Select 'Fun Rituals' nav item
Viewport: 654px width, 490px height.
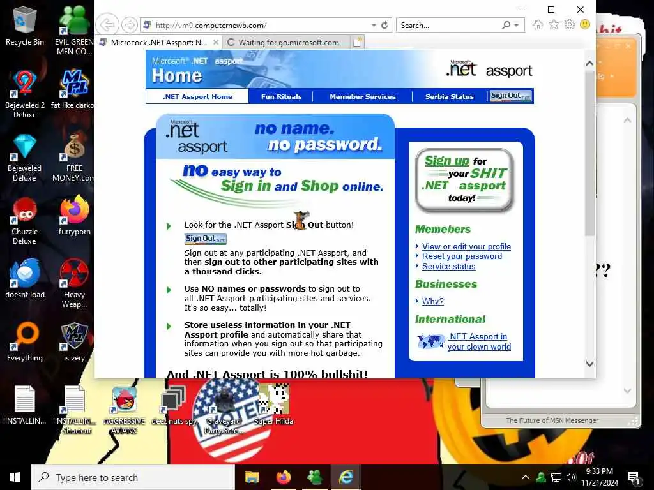pyautogui.click(x=281, y=96)
